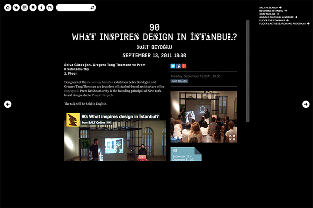Share the event on Facebook
This screenshot has width=313, height=208.
(178, 66)
